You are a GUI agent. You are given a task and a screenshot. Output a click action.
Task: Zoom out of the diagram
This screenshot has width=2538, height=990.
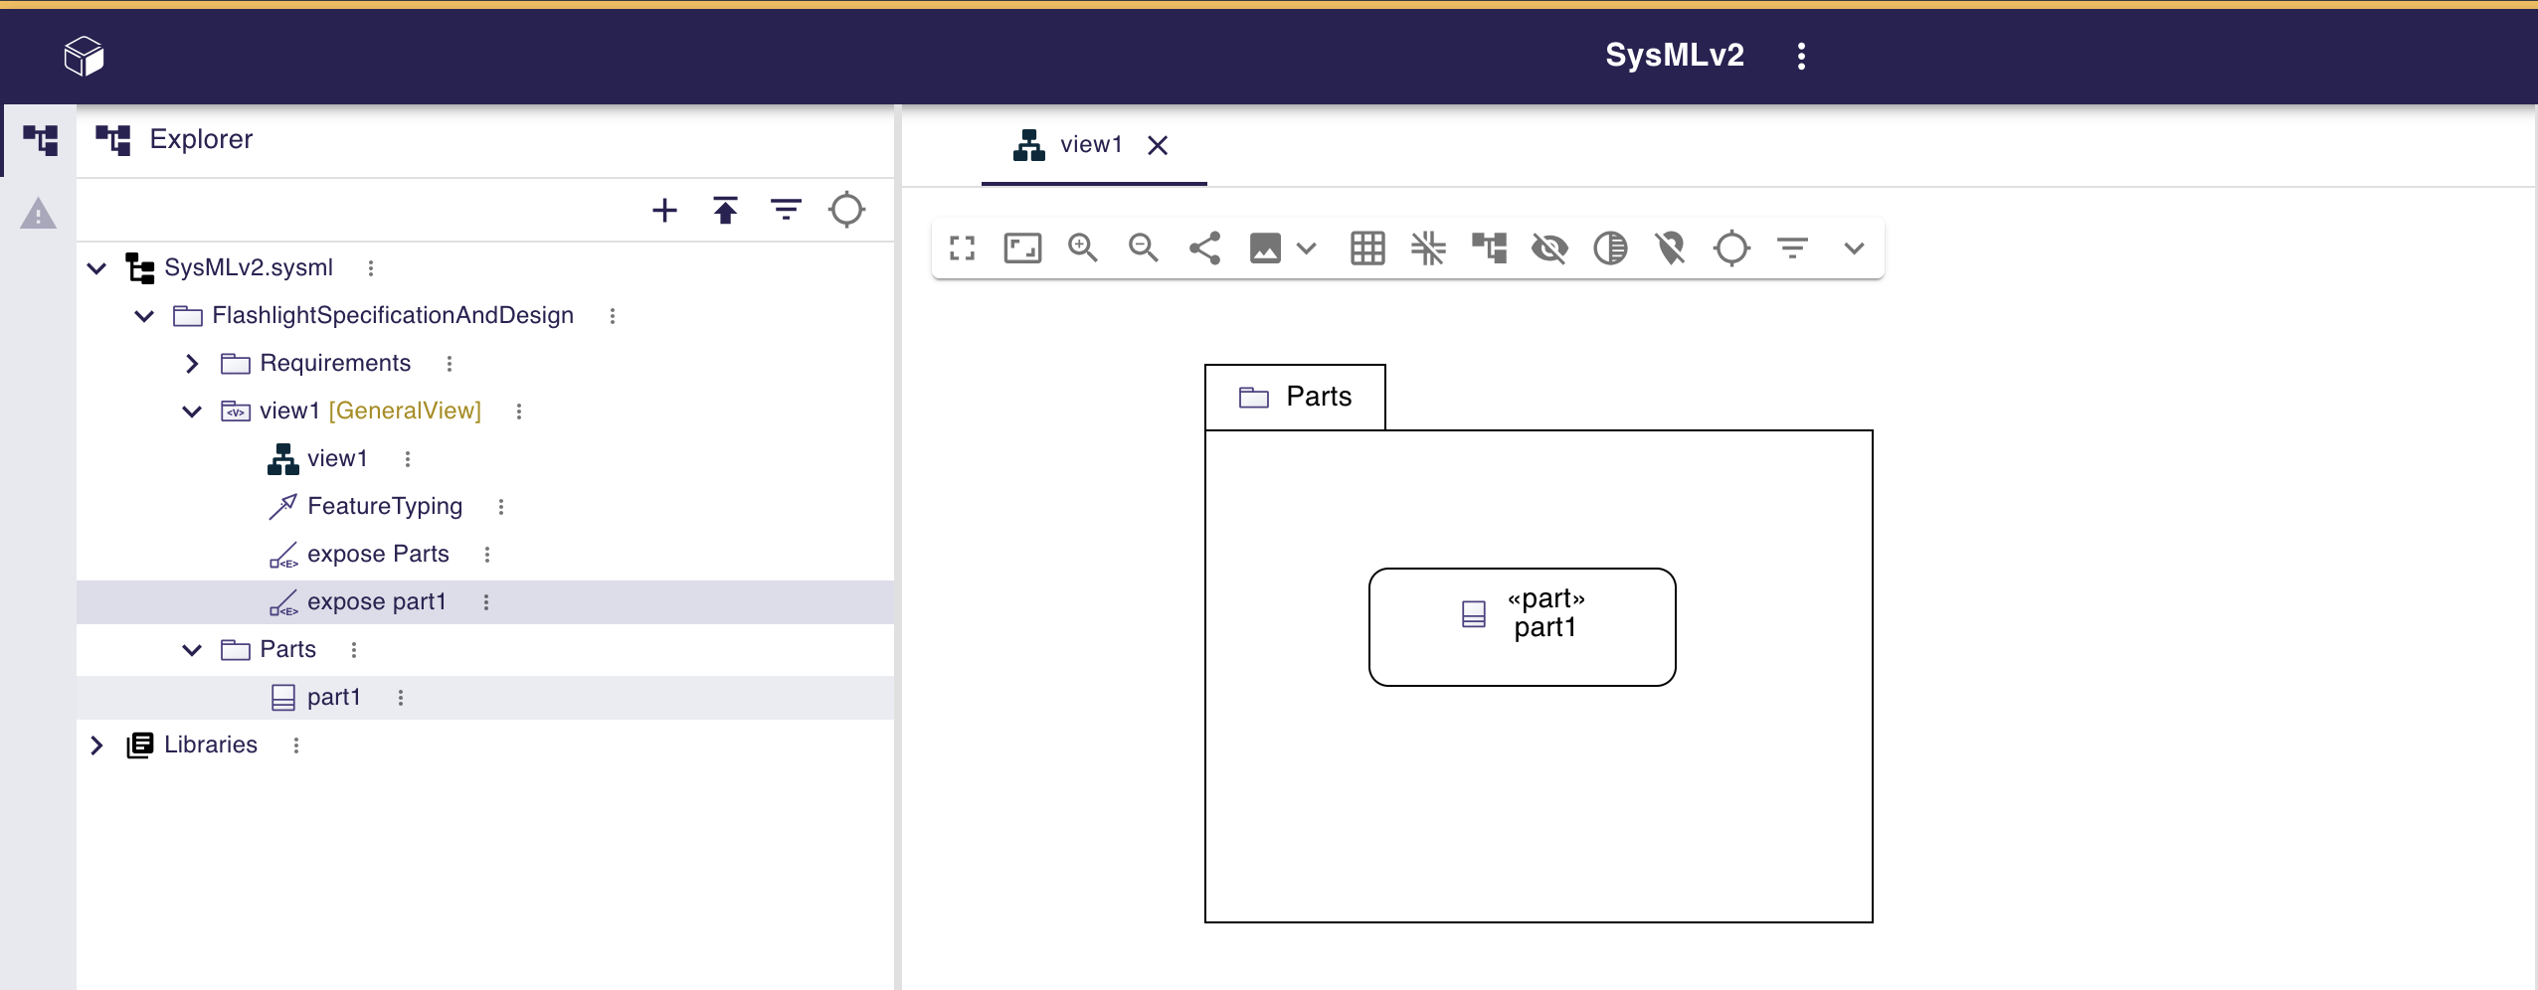click(x=1143, y=247)
